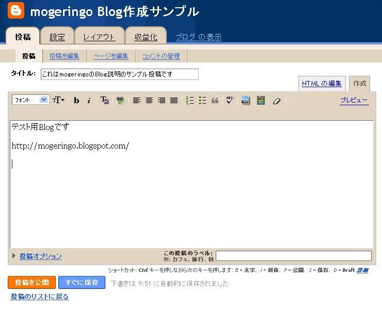Click the タイトル input field
Image resolution: width=382 pixels, height=309 pixels.
click(120, 74)
